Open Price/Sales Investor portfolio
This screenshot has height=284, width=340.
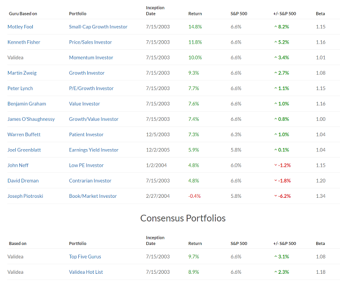pos(91,42)
